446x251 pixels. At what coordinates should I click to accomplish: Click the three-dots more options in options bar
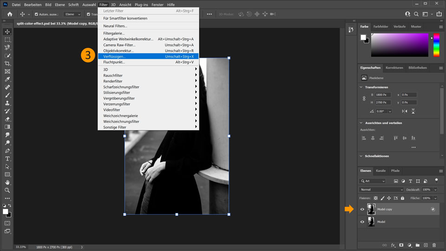point(210,14)
